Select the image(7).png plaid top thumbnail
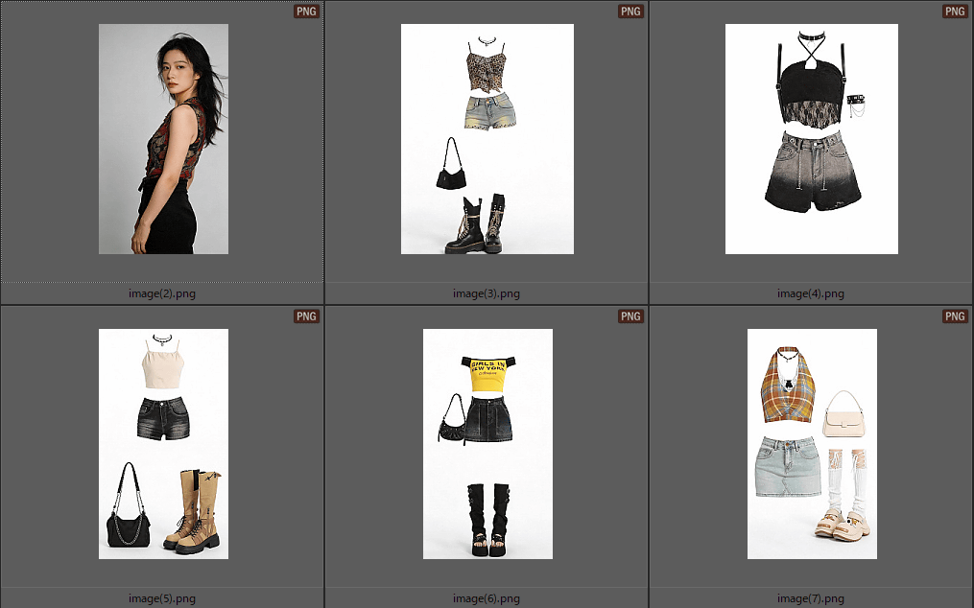Viewport: 974px width, 608px height. (x=812, y=443)
